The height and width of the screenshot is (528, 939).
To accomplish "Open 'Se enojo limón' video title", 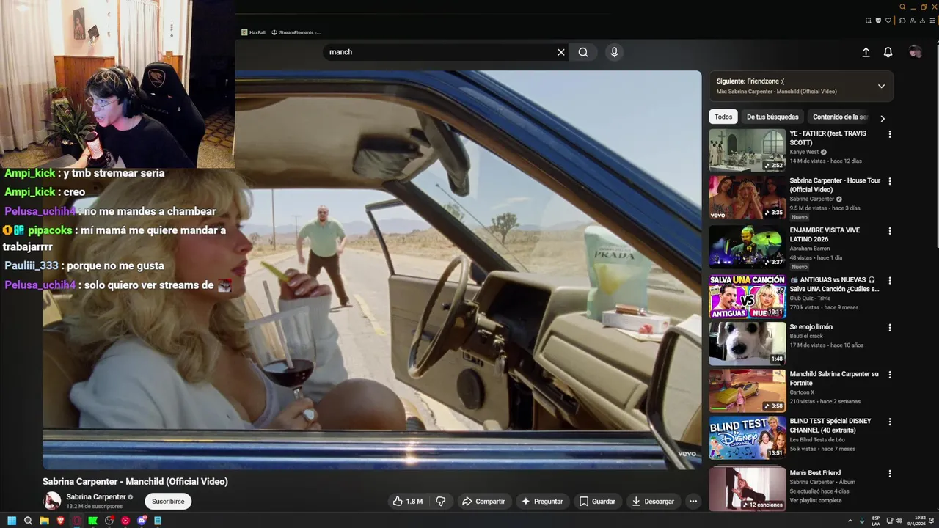I will (x=811, y=327).
